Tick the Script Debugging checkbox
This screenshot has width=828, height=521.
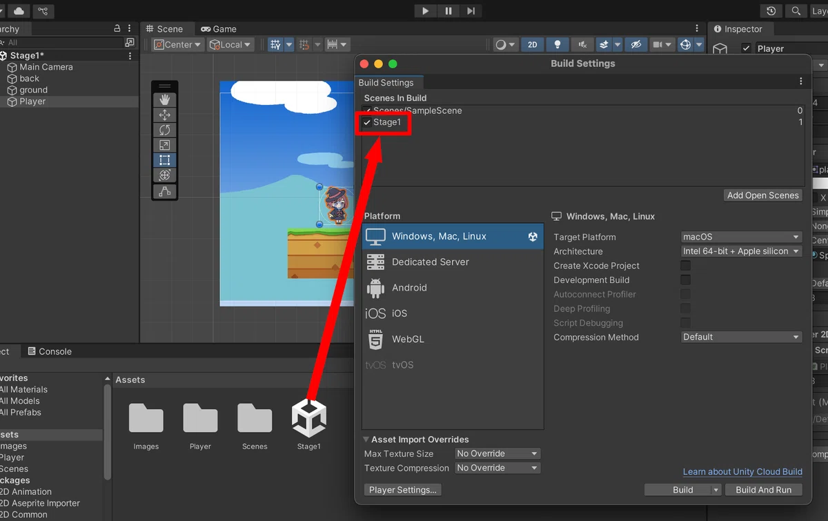pyautogui.click(x=686, y=323)
